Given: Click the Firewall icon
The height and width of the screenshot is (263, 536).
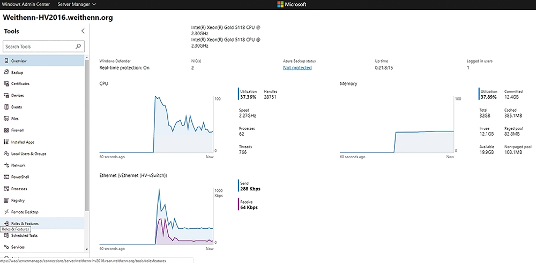Looking at the screenshot, I should point(6,130).
